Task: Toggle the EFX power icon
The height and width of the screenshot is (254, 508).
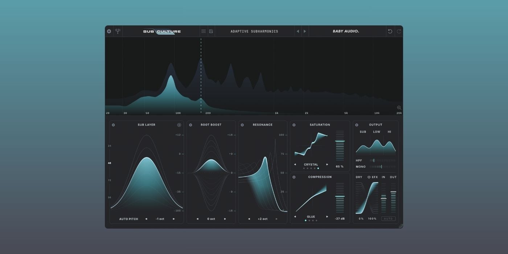Action: tap(369, 177)
